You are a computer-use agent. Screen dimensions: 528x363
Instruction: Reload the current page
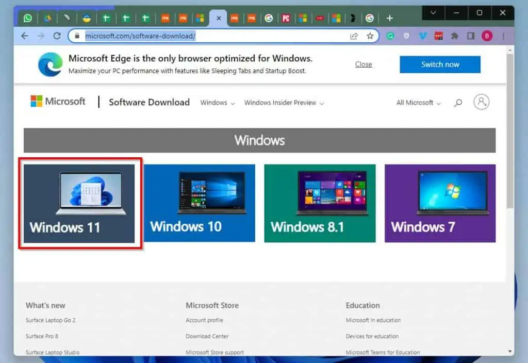pyautogui.click(x=57, y=36)
